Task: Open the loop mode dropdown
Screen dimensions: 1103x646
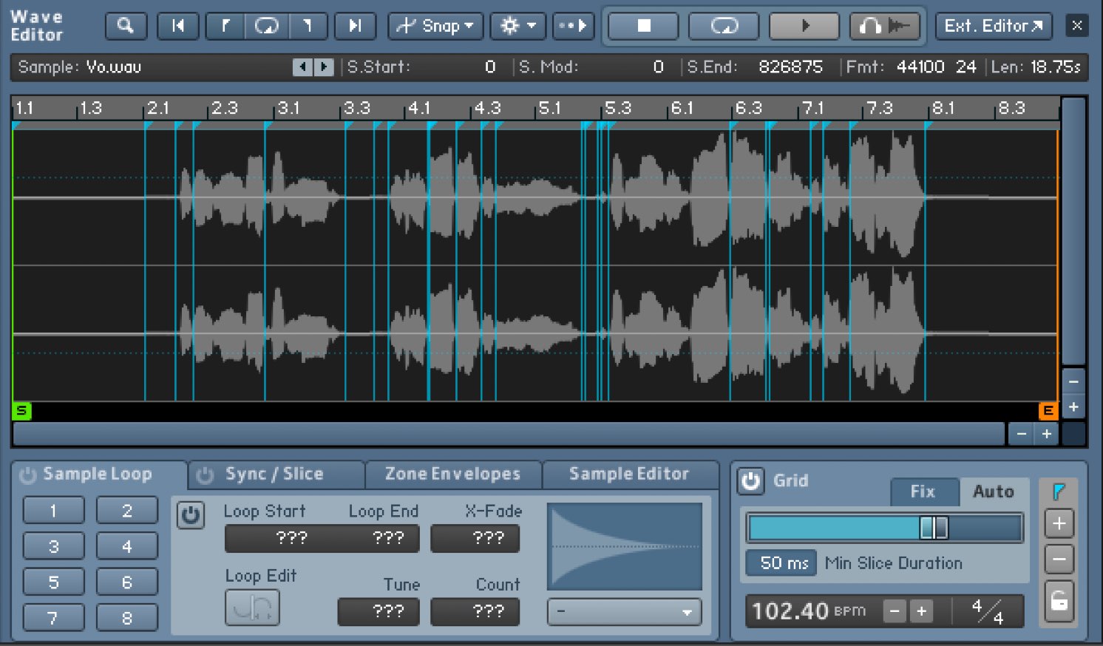Action: pos(624,612)
